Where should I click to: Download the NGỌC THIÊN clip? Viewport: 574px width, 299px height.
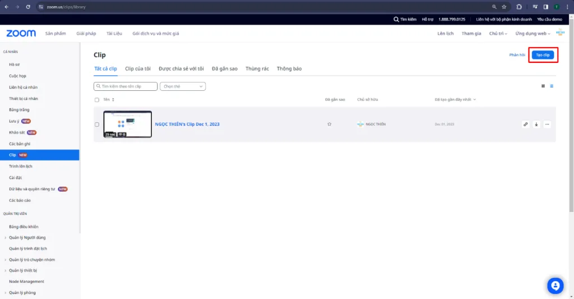[536, 125]
